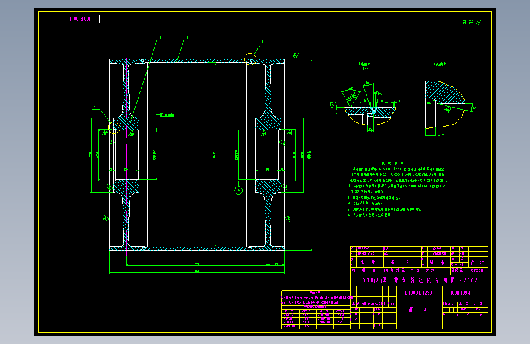Click drawing number "100B109-1"
The image size is (530, 344).
point(460,293)
